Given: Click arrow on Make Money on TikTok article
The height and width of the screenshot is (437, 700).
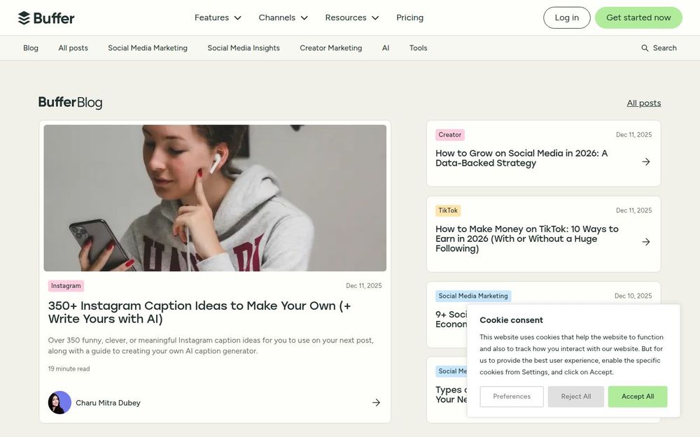Looking at the screenshot, I should pyautogui.click(x=646, y=242).
